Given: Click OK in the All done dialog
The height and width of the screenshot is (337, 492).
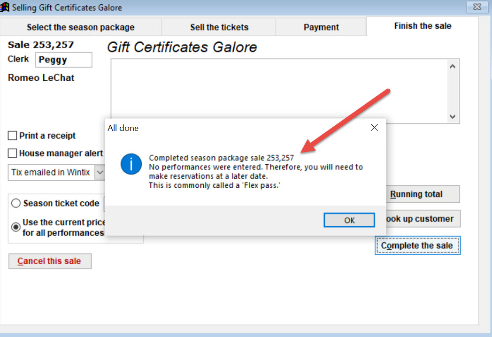Looking at the screenshot, I should (349, 220).
